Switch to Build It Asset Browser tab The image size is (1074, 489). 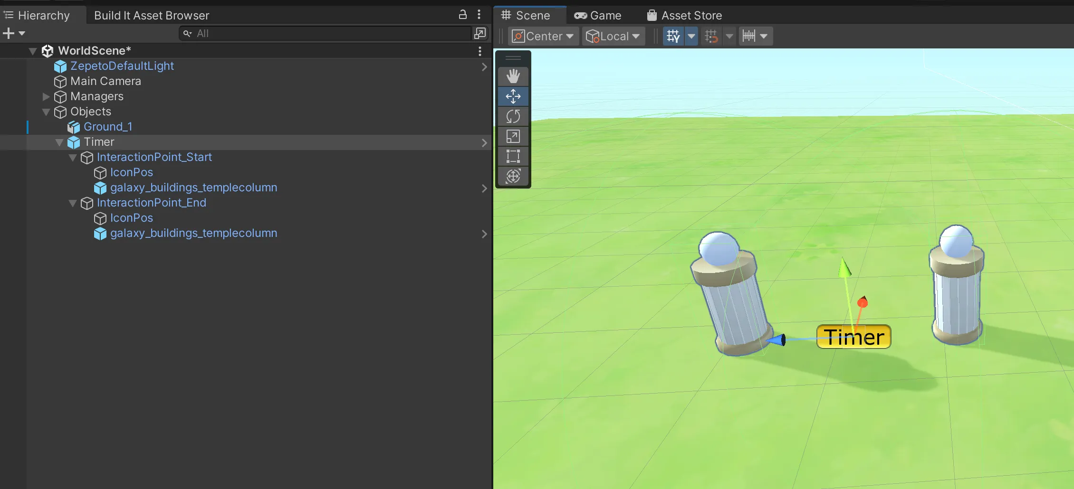152,15
